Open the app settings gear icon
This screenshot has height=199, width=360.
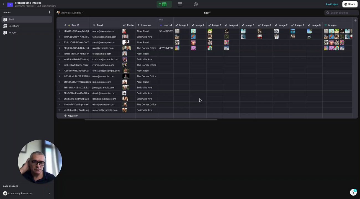point(196,4)
